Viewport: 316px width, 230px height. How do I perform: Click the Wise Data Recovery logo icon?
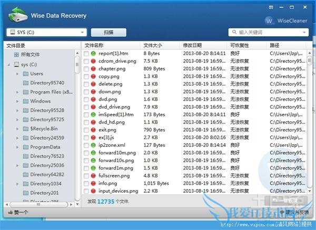[18, 15]
